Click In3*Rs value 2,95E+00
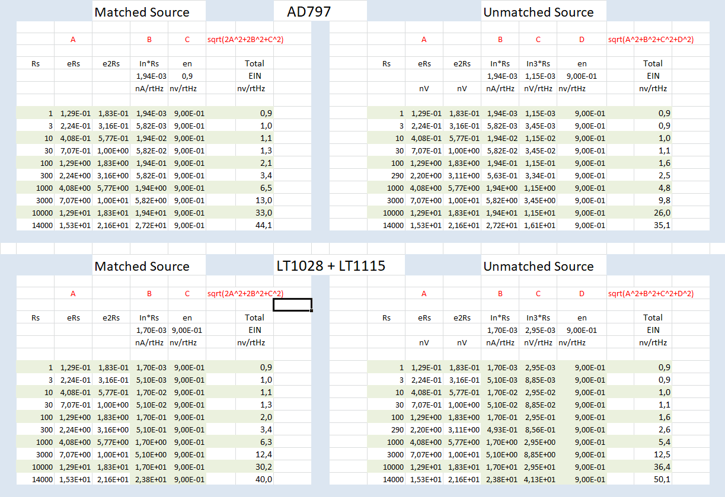This screenshot has height=497, width=725. [x=539, y=442]
